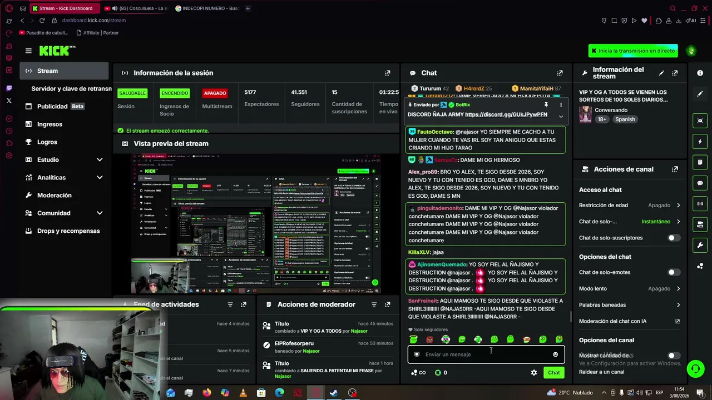Click the X icon in browser sidebar
Image resolution: width=712 pixels, height=400 pixels.
click(9, 101)
